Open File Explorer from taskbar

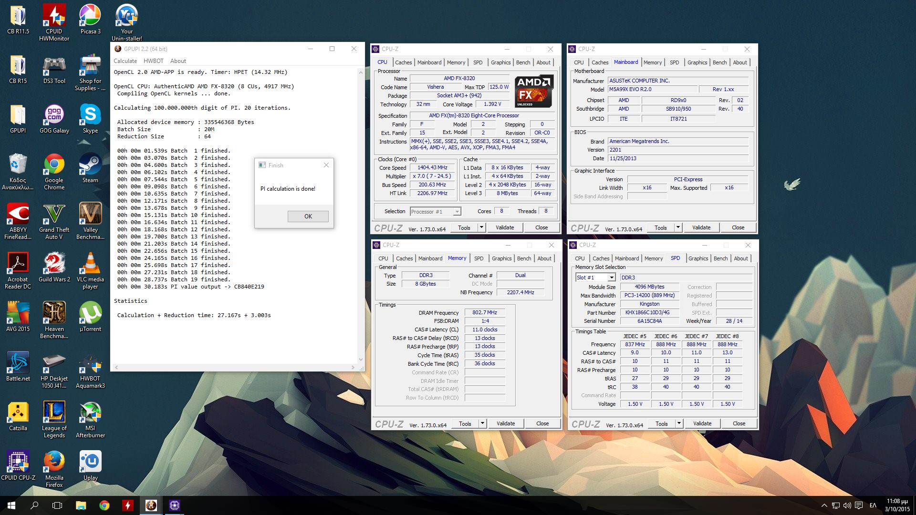(x=81, y=505)
